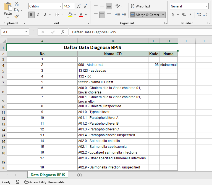Viewport: 212px width, 185px height.
Task: Open the text Orientation tool
Action: tap(117, 6)
